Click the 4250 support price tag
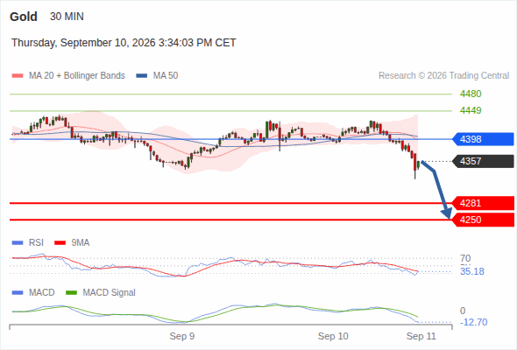Screen dimensions: 517x350 tap(483, 220)
